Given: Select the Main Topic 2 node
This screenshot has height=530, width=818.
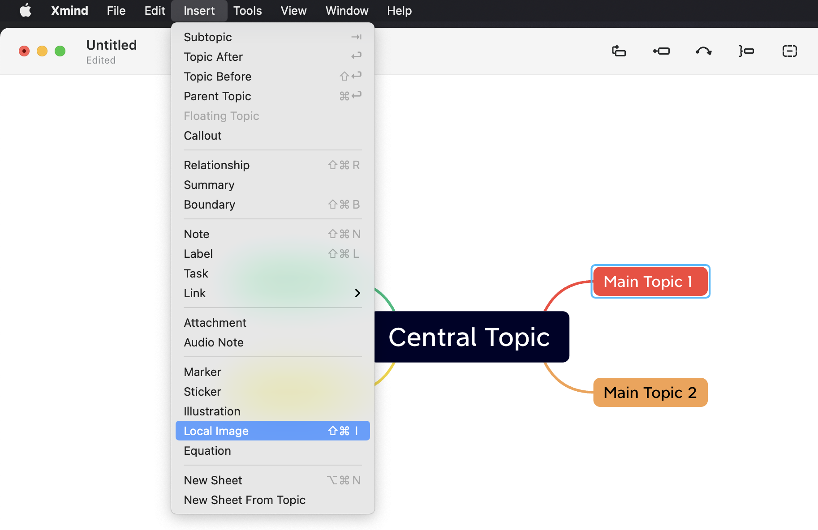Looking at the screenshot, I should tap(650, 393).
